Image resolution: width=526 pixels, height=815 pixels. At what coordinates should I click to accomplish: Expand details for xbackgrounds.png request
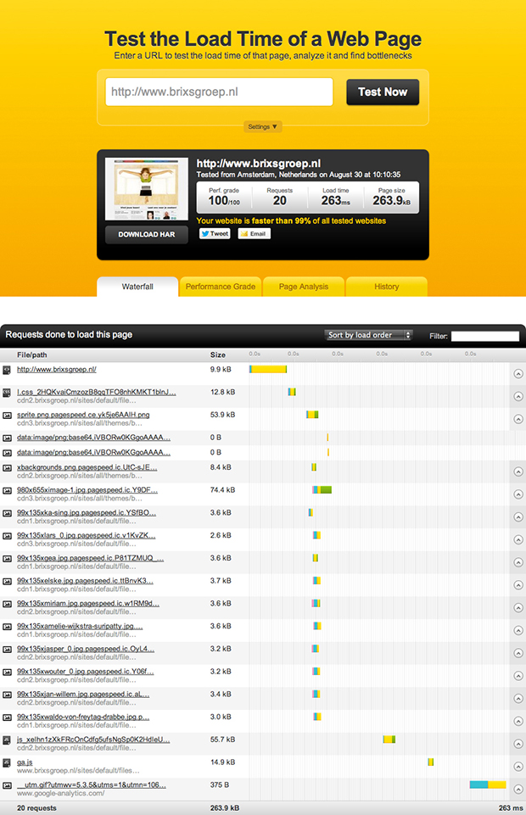pyautogui.click(x=518, y=472)
